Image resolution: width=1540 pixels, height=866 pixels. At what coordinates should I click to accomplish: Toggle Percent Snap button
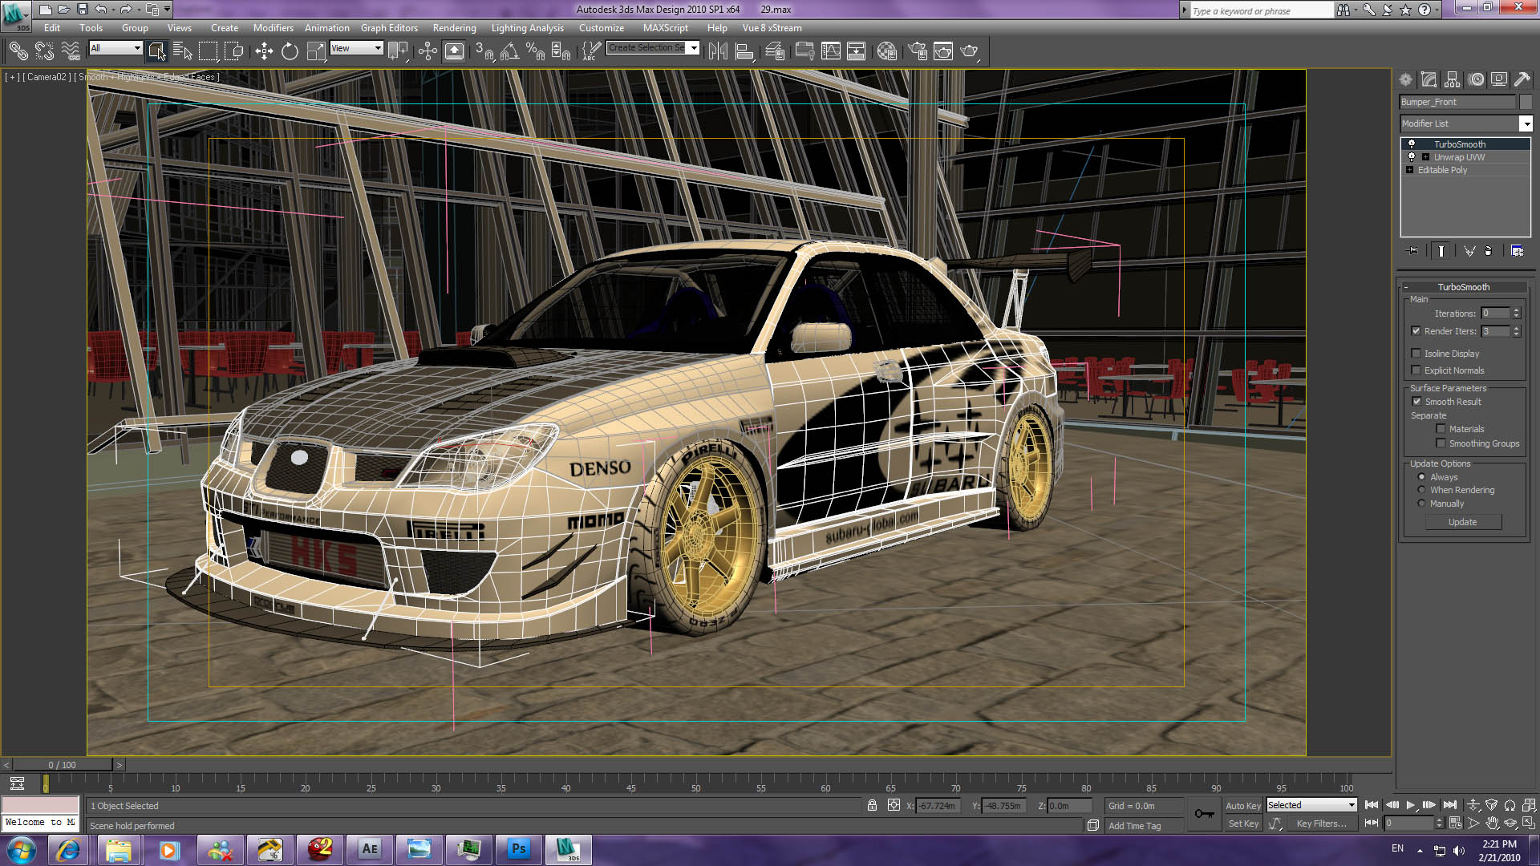tap(535, 51)
